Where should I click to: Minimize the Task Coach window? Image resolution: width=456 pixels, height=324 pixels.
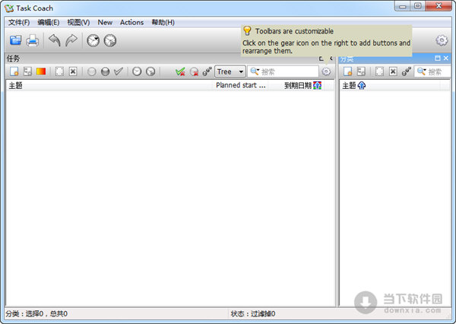click(403, 6)
